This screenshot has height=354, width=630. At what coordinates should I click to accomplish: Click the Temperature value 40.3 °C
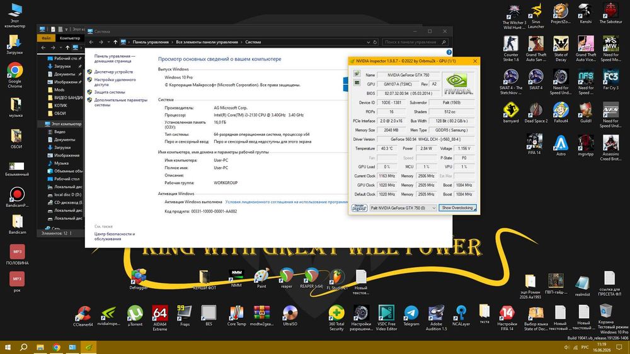387,148
